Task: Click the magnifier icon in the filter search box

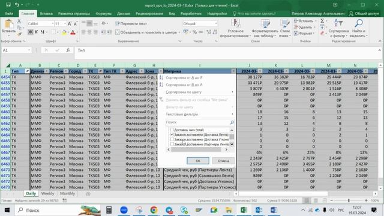Action: [x=232, y=122]
